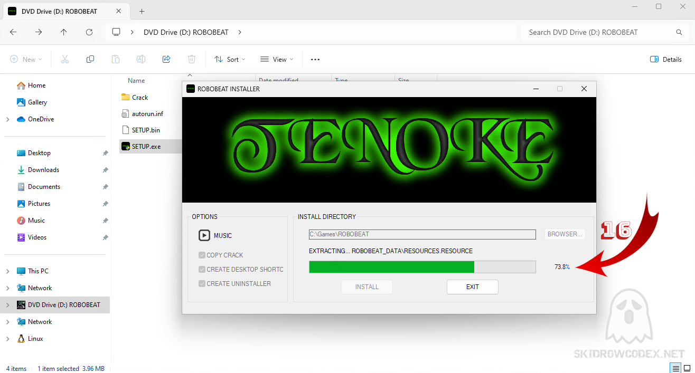695x373 pixels.
Task: Expand the Linux tree node
Action: tap(7, 339)
